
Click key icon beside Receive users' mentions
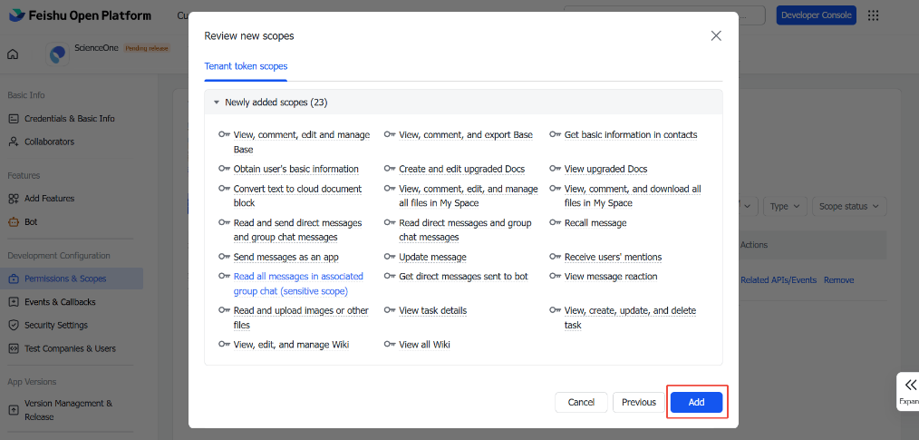pyautogui.click(x=555, y=257)
